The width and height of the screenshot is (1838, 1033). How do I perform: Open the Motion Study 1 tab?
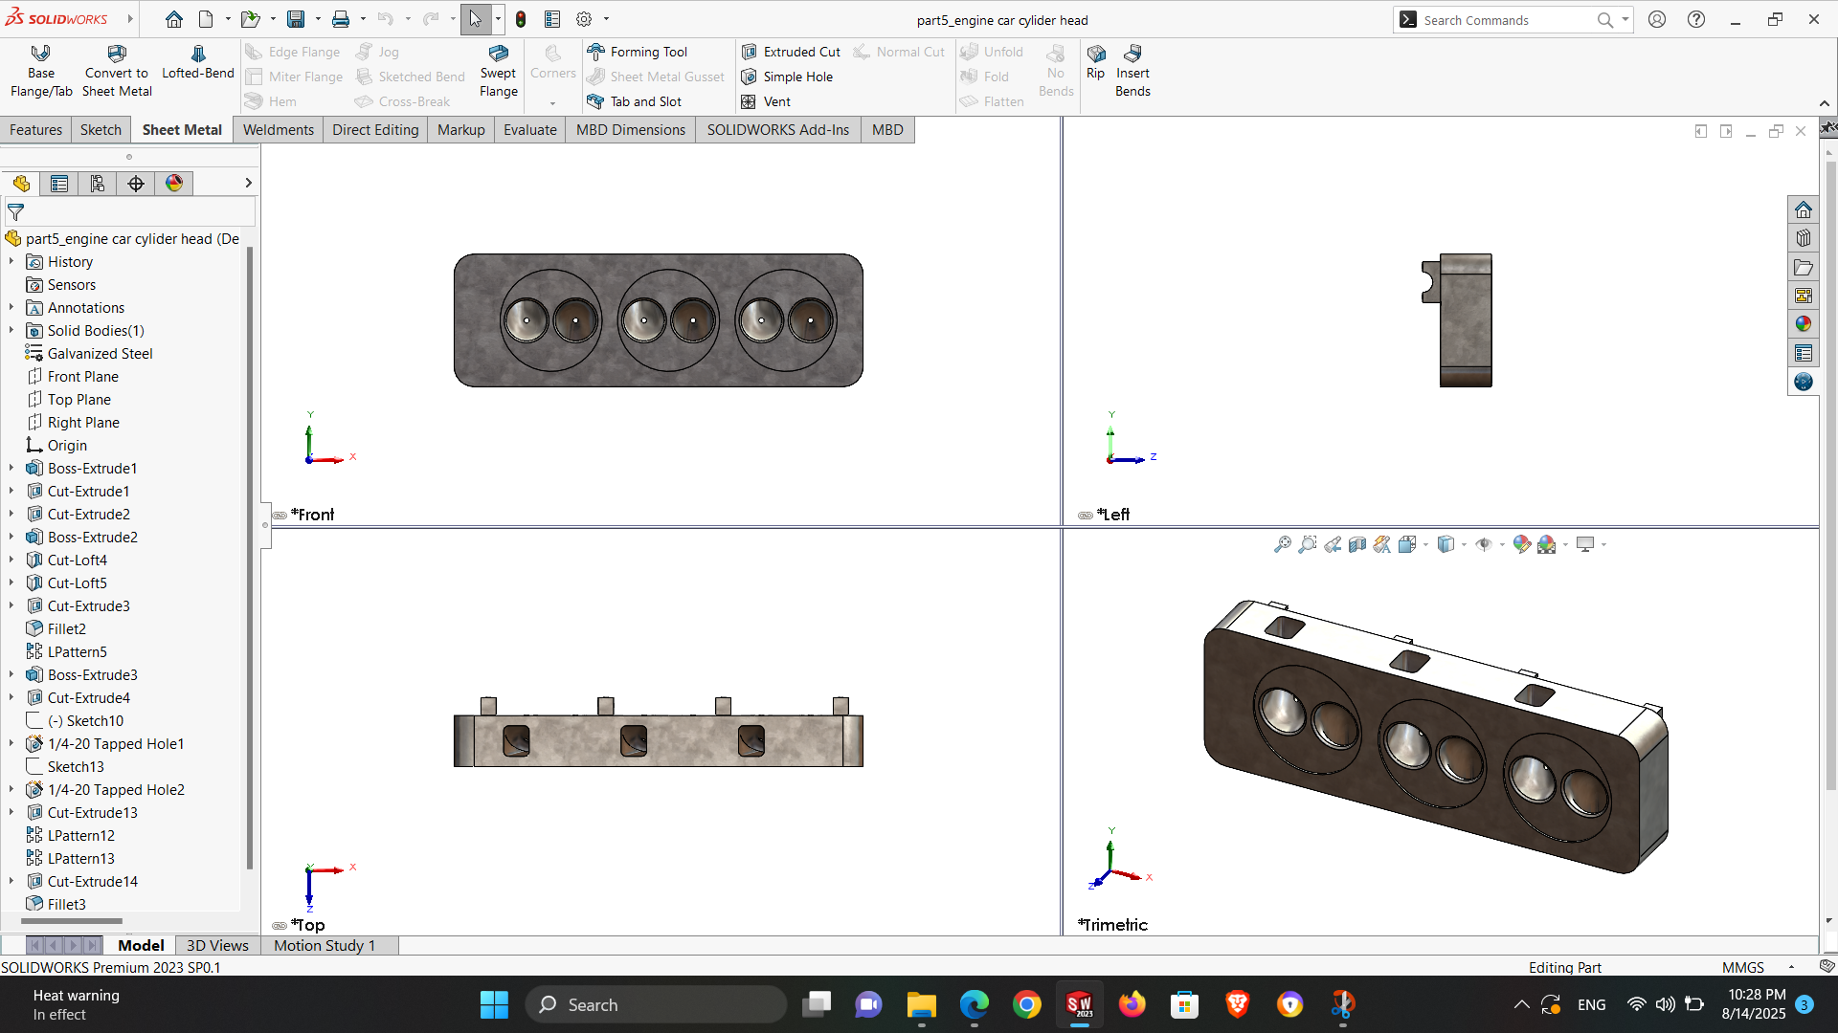point(325,945)
